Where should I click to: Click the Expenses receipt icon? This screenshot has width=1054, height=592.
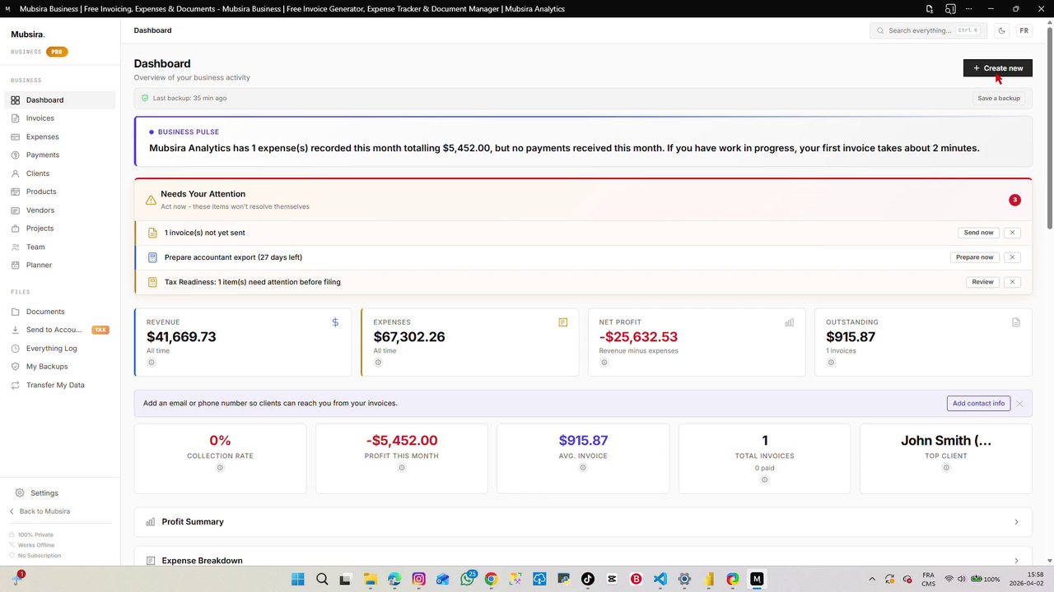[563, 322]
